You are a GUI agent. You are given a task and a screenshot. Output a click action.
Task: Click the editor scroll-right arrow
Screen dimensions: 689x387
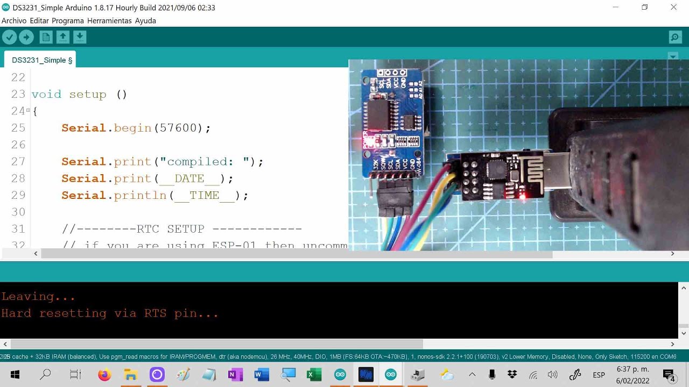tap(672, 254)
